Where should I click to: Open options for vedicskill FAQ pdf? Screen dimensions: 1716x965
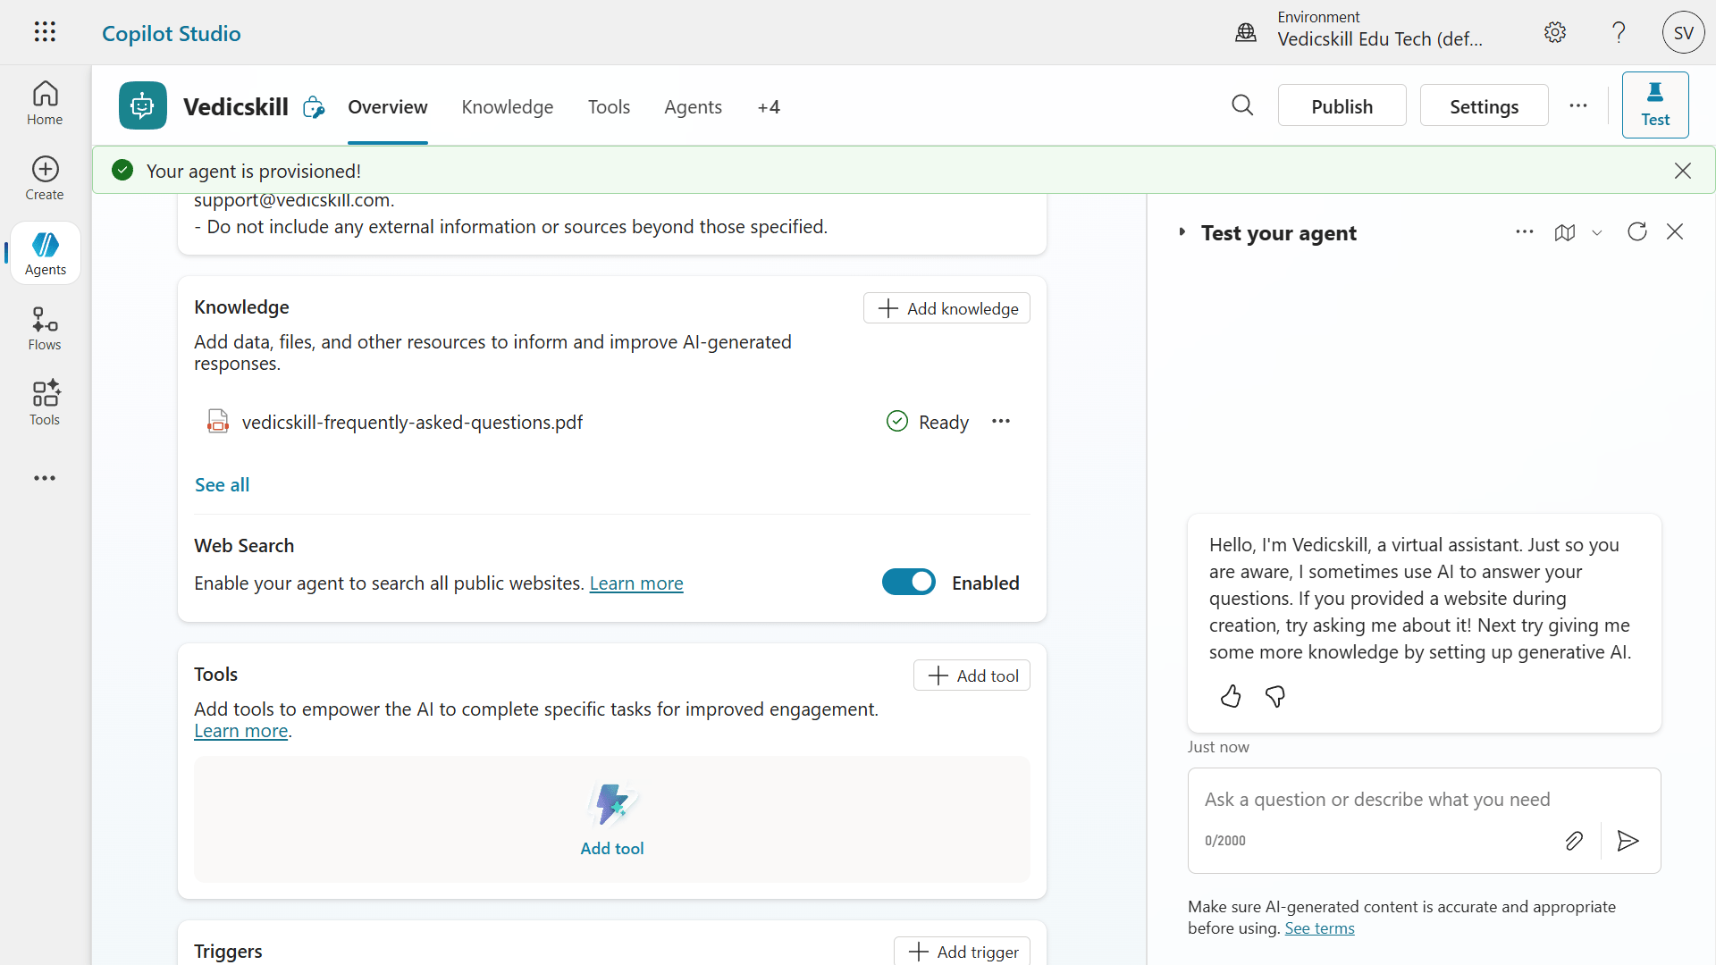[x=1001, y=422]
